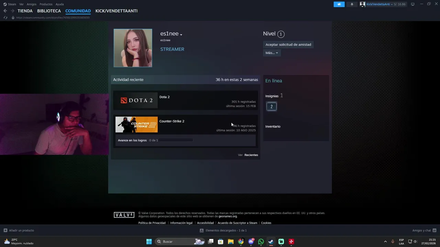
Task: Open Microsoft Store from taskbar
Action: (x=221, y=242)
